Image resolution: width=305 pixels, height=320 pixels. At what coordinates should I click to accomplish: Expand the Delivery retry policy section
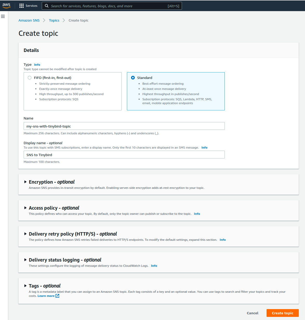pos(25,234)
